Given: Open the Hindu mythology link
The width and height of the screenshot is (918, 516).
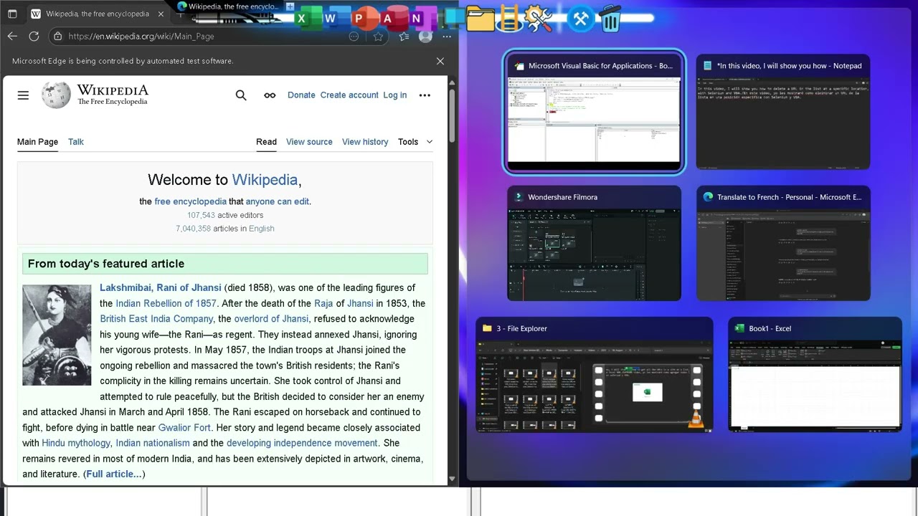Looking at the screenshot, I should point(76,443).
